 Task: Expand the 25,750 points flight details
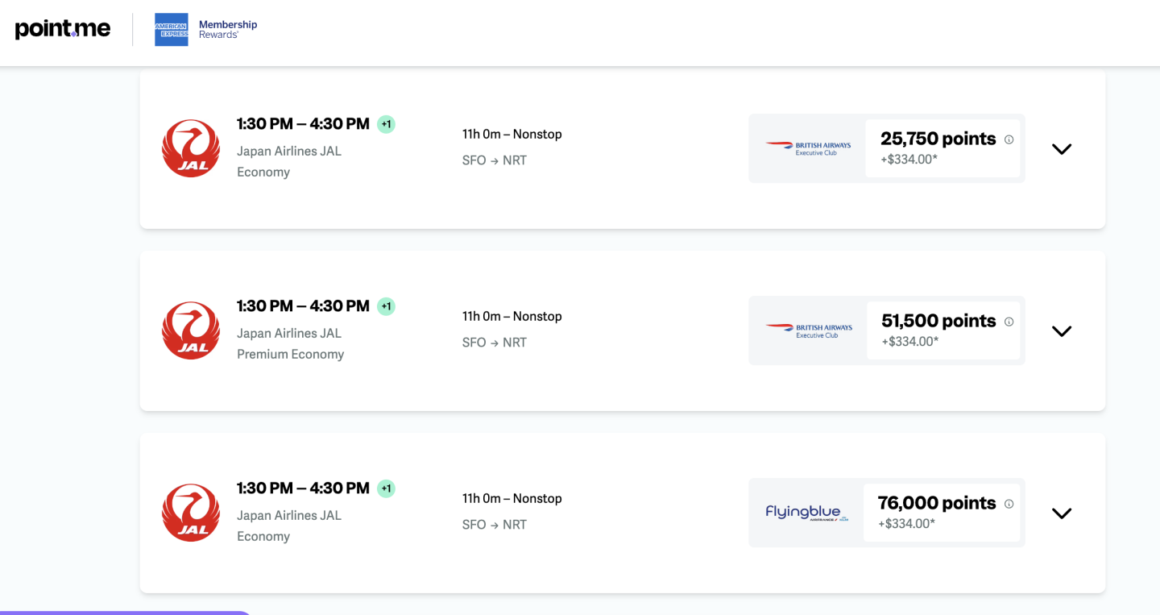1062,149
